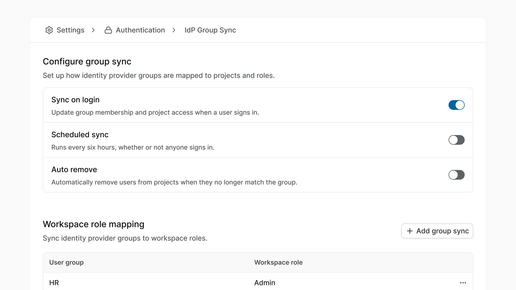
Task: Select the Admin workspace role cell
Action: point(265,283)
